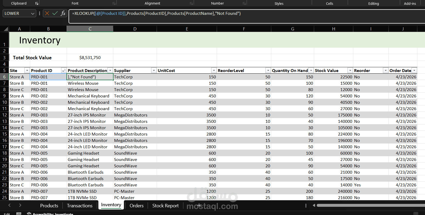Open the UnitCost column filter dropdown

click(x=214, y=70)
